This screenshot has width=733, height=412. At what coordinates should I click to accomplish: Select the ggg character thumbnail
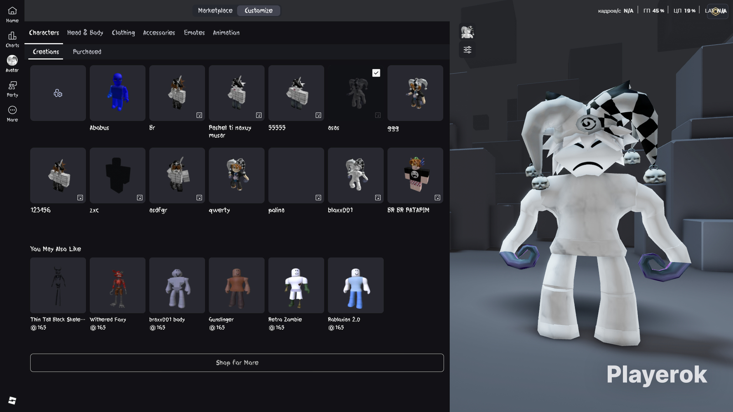pos(415,93)
